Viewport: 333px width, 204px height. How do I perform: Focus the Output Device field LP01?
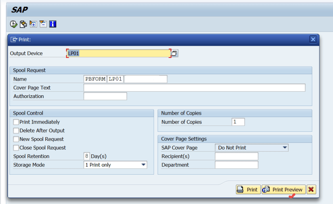coord(119,53)
